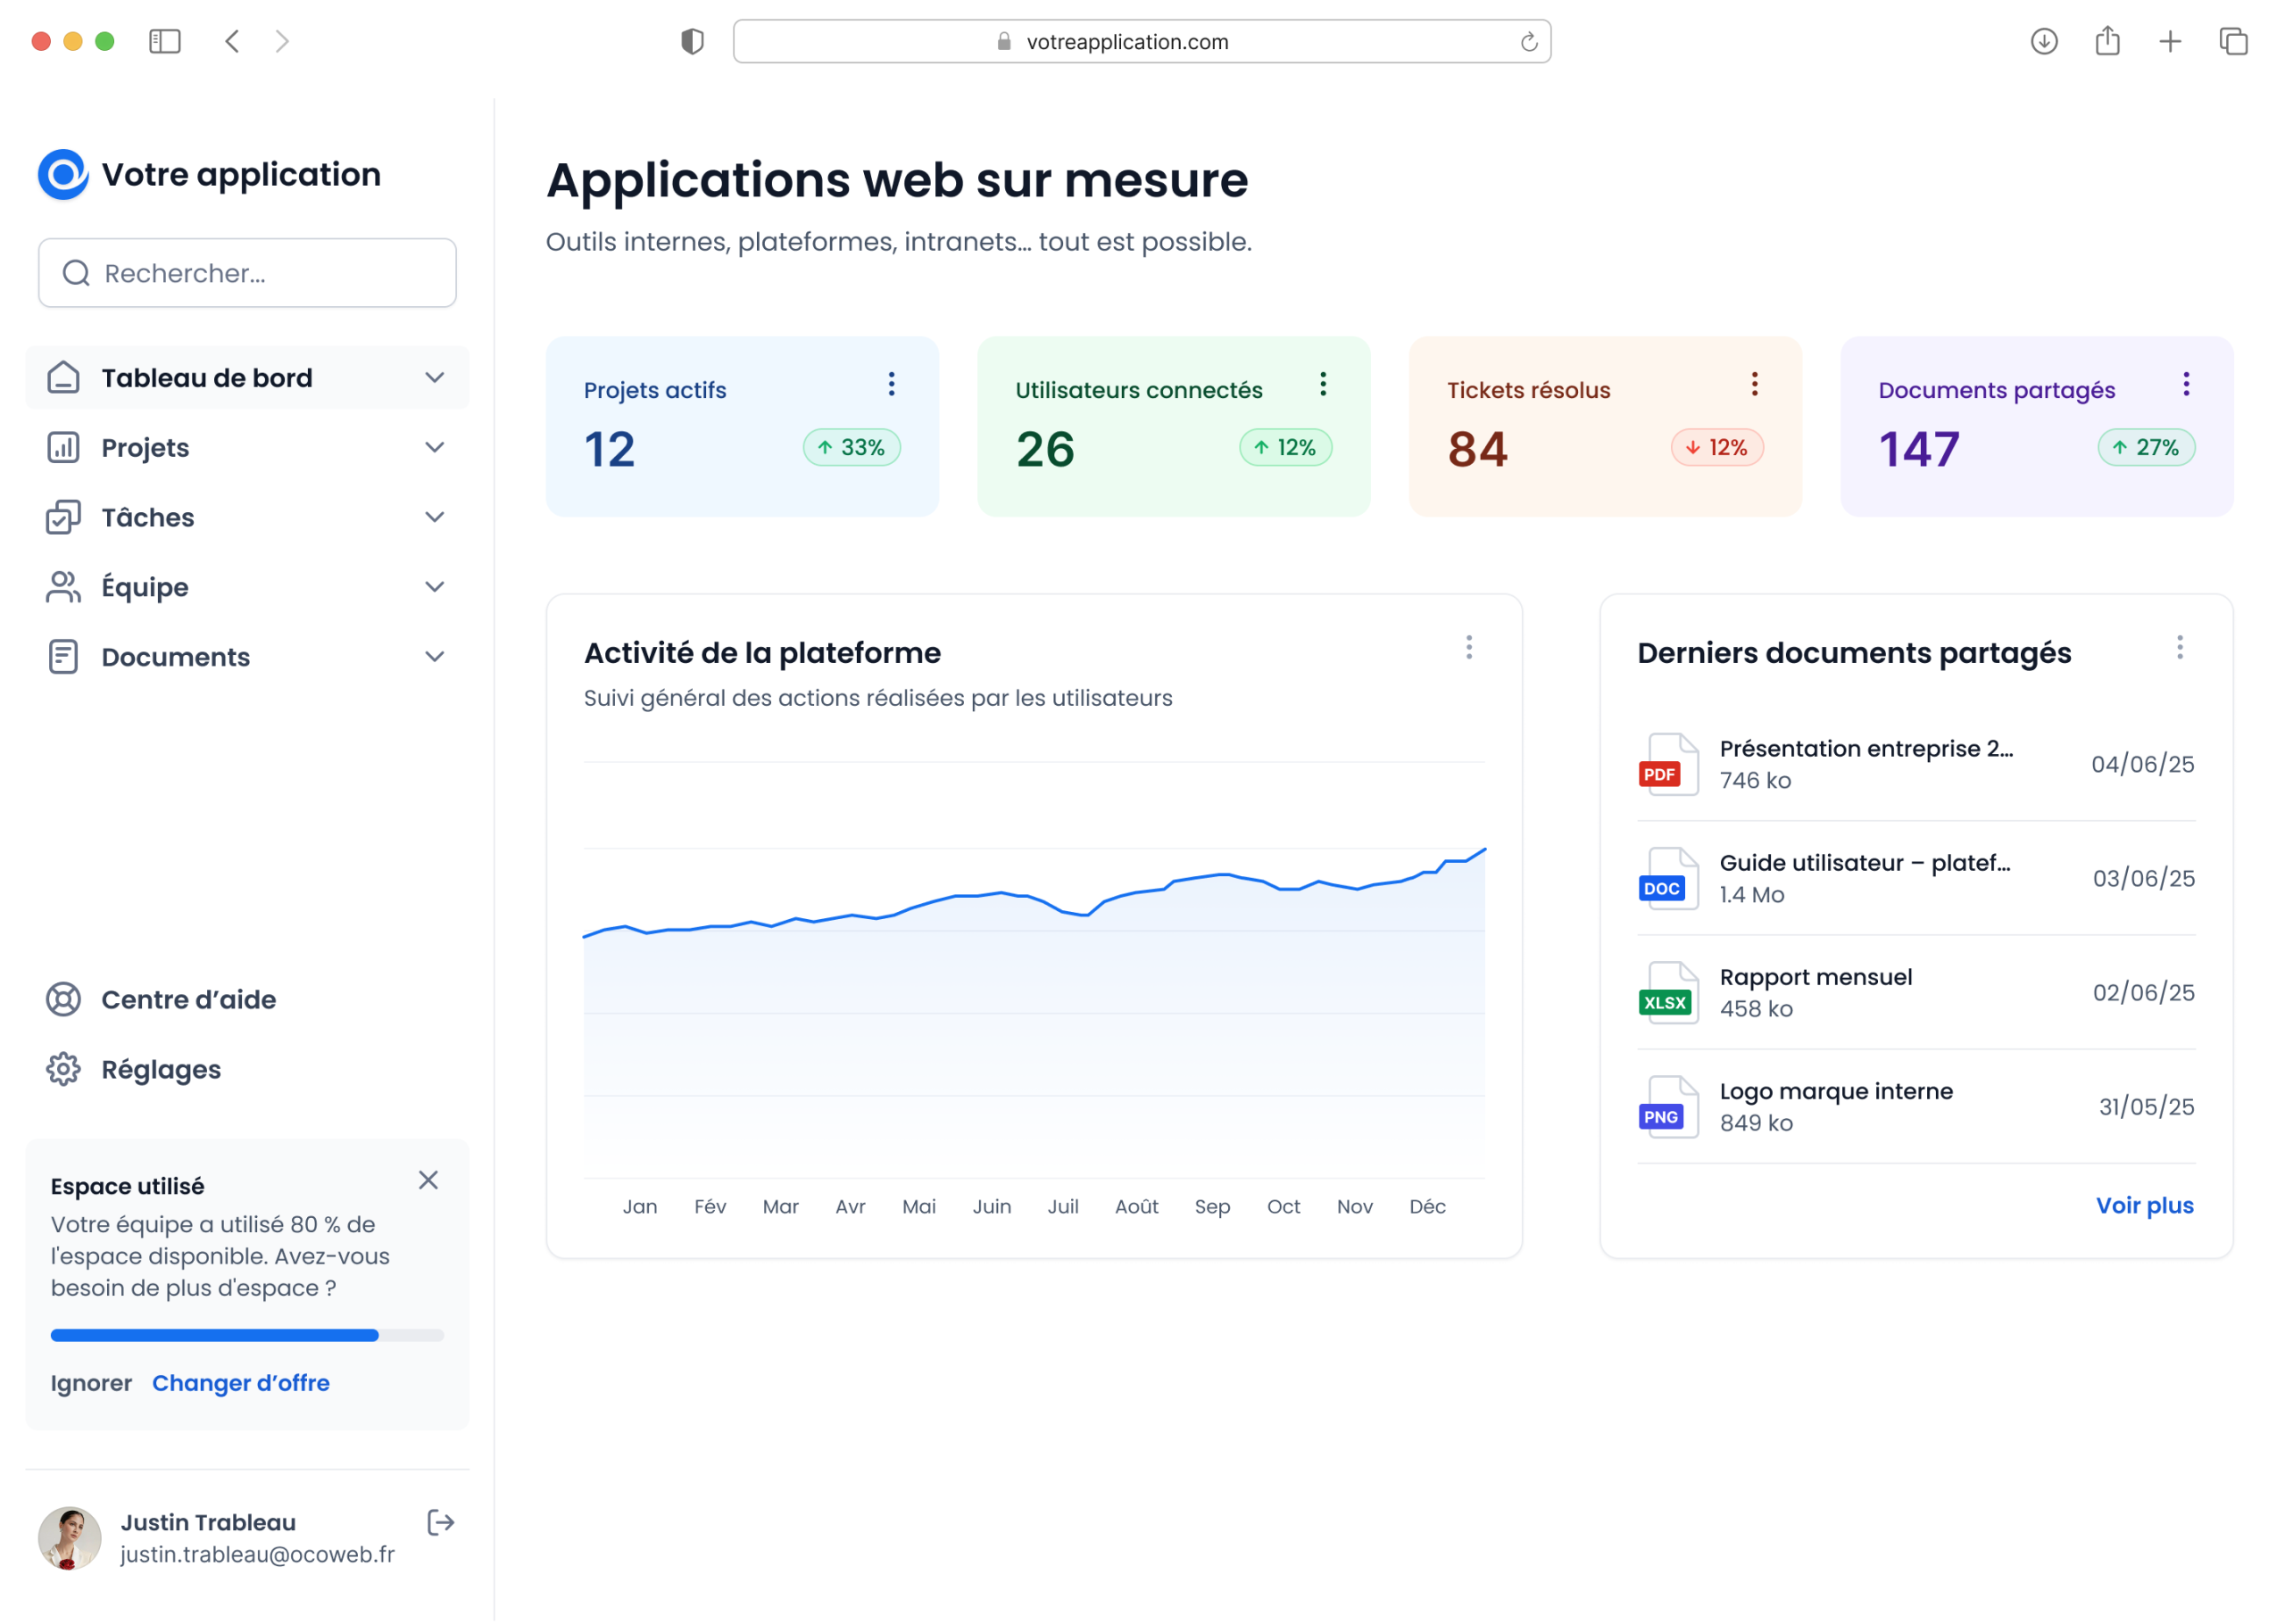Open the Projets actifs card options menu
This screenshot has height=1624, width=2285.
tap(891, 384)
